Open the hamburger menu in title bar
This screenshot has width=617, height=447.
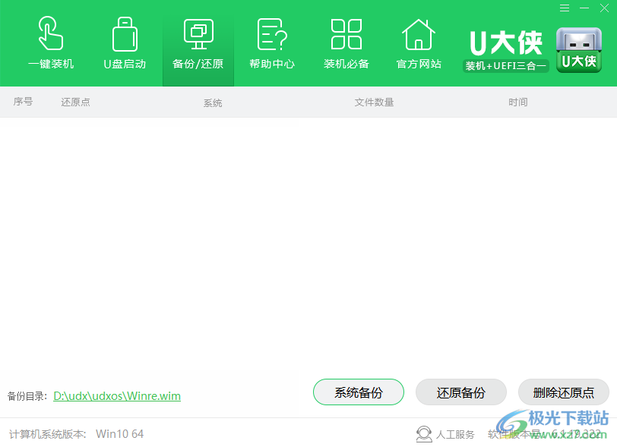click(x=565, y=8)
